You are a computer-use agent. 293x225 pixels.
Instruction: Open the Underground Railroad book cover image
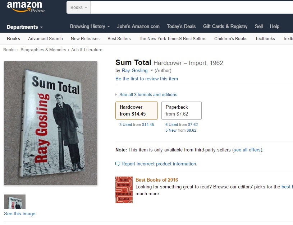coord(124,190)
